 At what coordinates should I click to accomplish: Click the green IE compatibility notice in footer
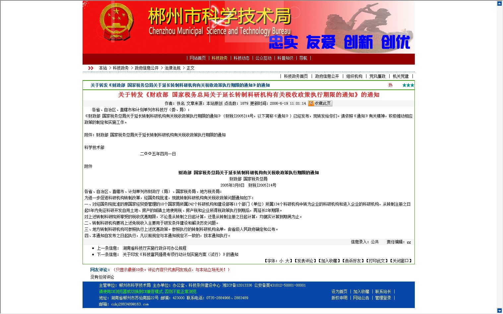point(148,291)
